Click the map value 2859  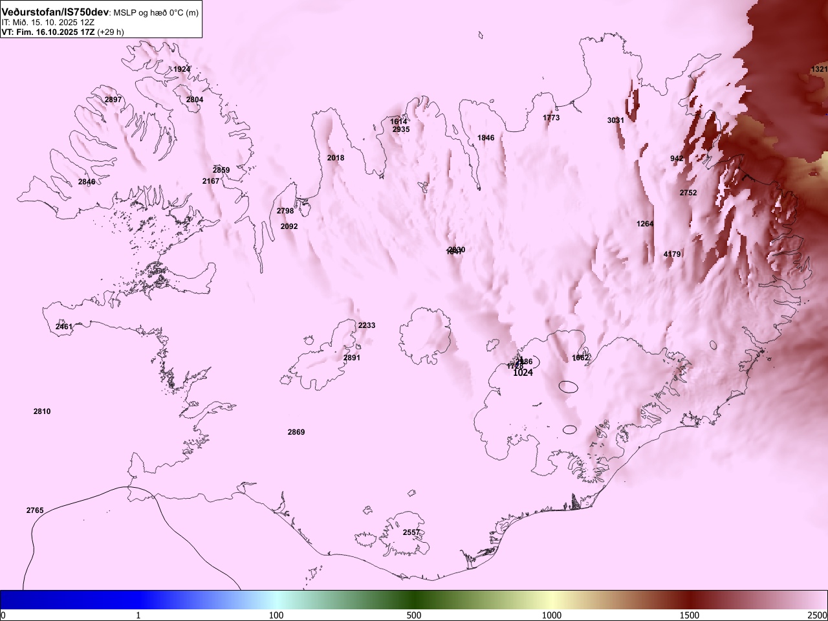pyautogui.click(x=221, y=170)
